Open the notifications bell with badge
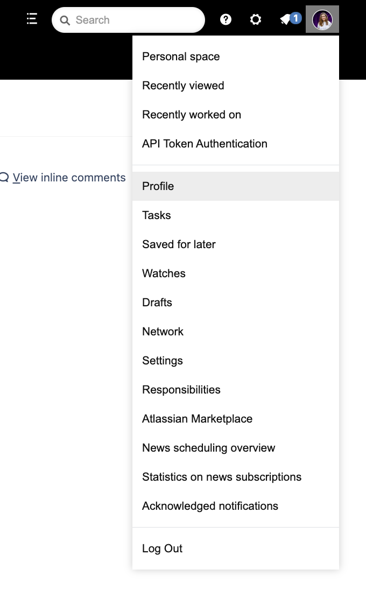Image resolution: width=366 pixels, height=604 pixels. (290, 19)
